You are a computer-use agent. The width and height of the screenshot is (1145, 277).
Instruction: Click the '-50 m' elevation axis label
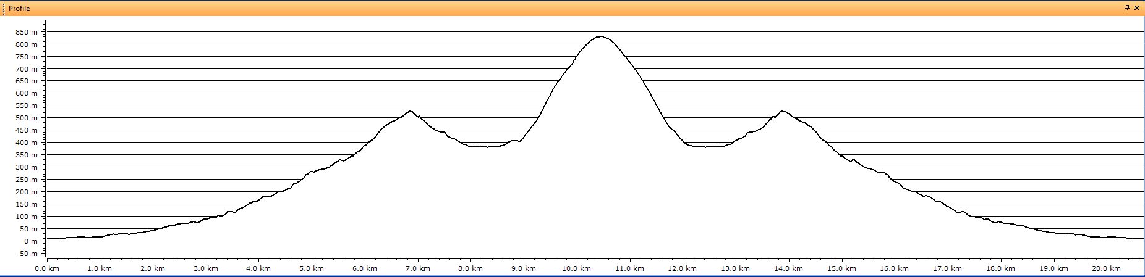pos(28,254)
